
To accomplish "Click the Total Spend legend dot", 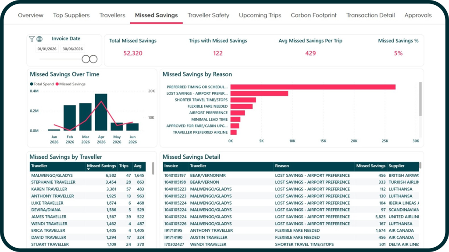I will click(x=32, y=84).
